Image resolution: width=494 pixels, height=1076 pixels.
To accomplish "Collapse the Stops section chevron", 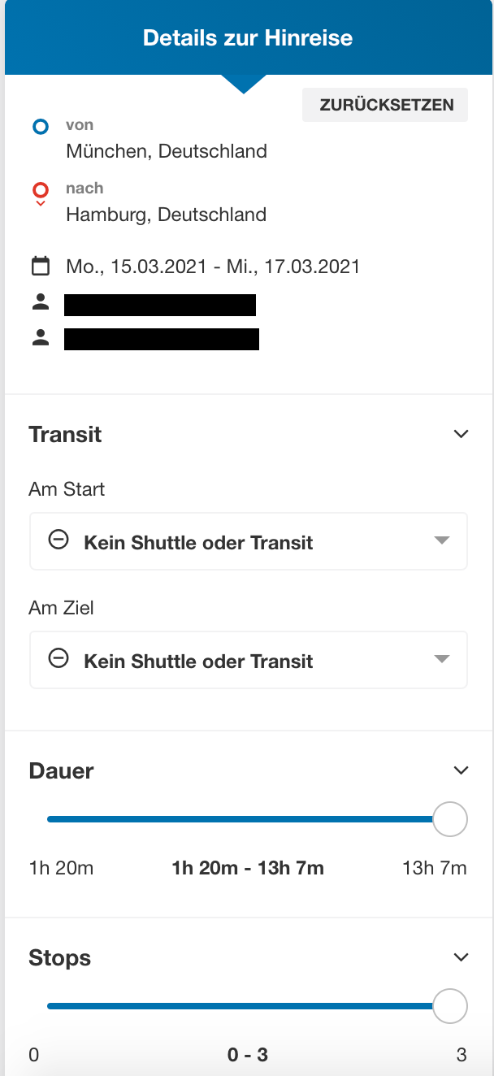I will (x=461, y=957).
